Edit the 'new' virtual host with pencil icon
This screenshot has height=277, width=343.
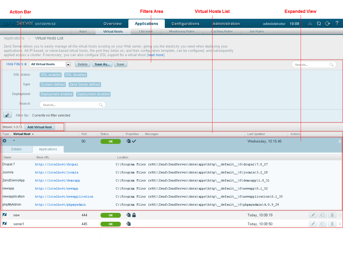(313, 215)
